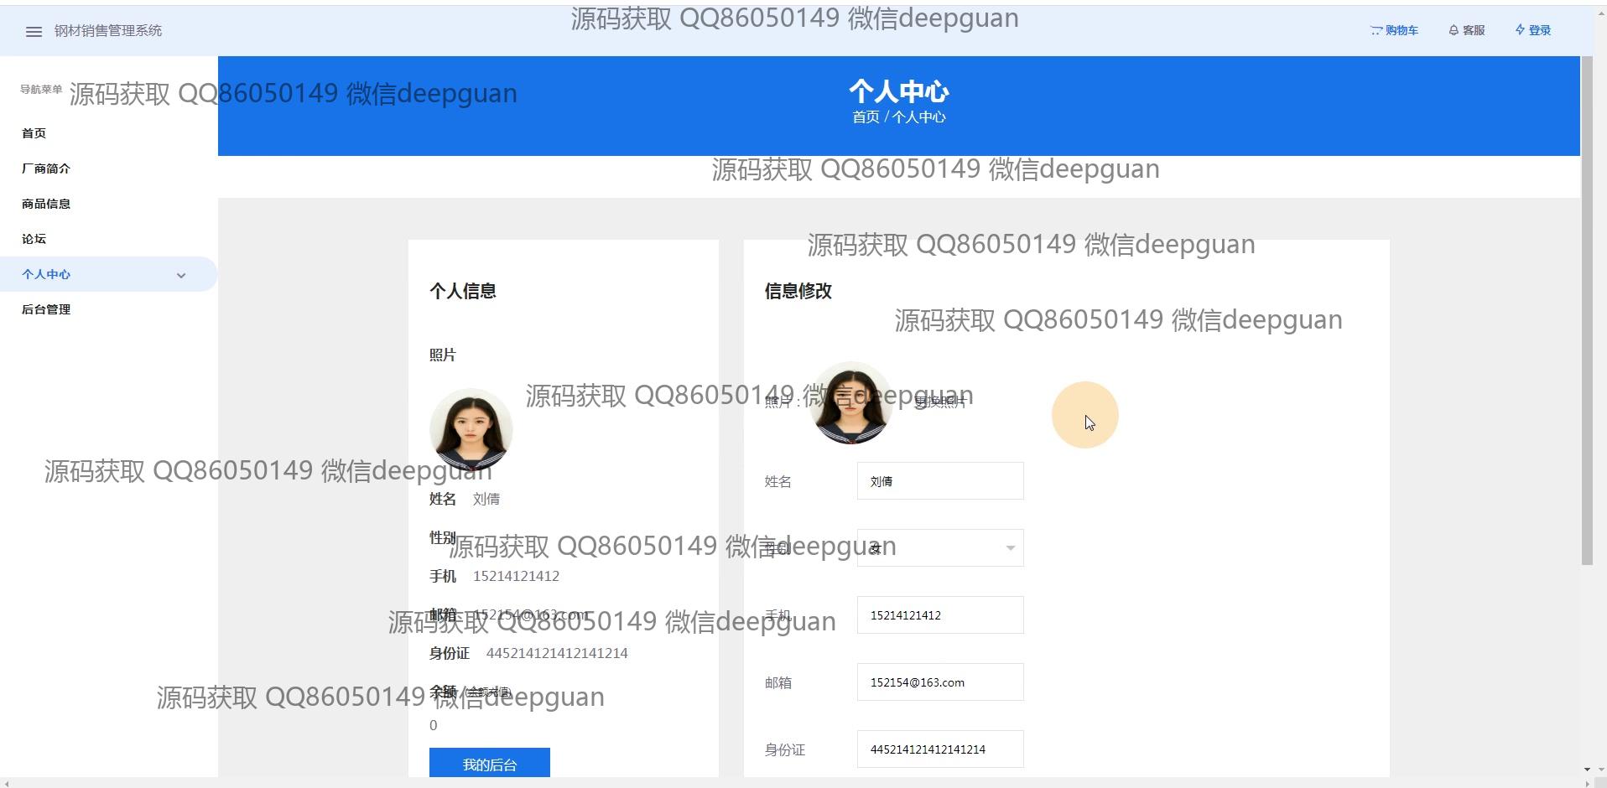
Task: Click the vertical scrollbar thumb
Action: click(1586, 310)
